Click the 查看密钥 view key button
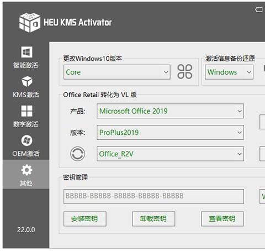The width and height of the screenshot is (265, 251). pos(222,219)
